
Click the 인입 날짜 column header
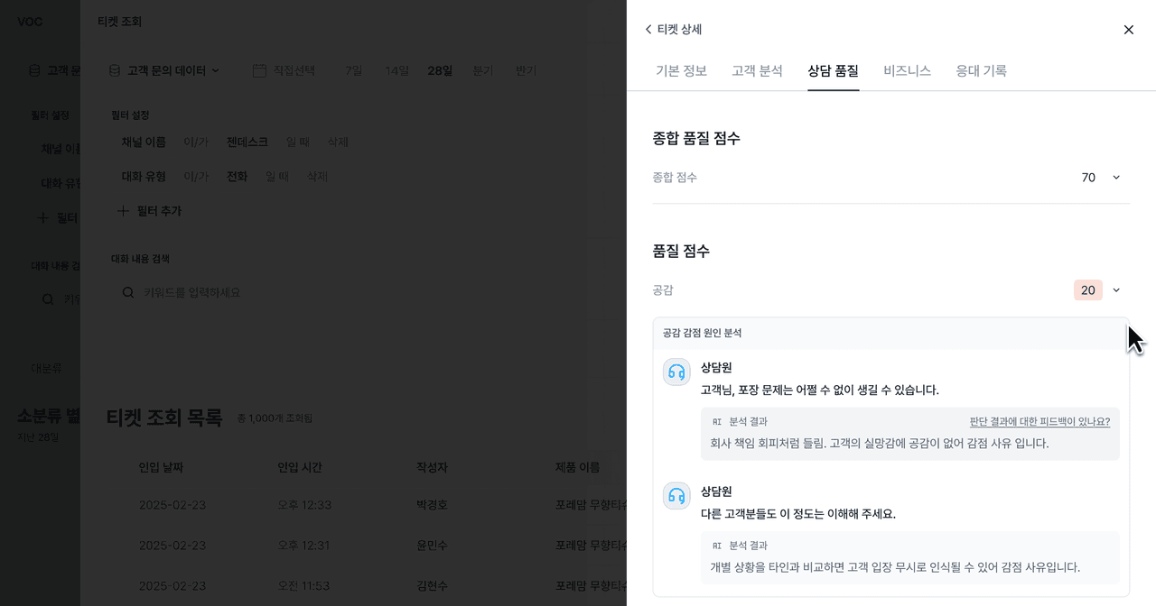click(161, 467)
